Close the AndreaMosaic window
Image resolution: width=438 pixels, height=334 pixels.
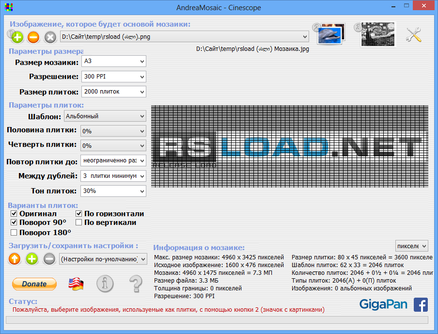[424, 6]
